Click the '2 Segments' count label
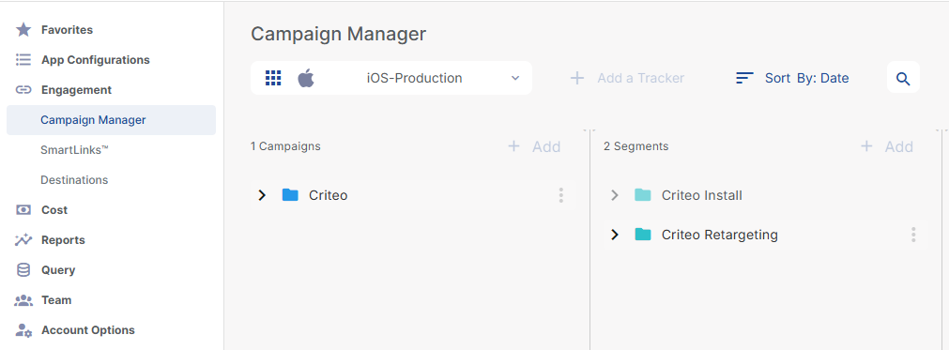The image size is (949, 350). (x=636, y=146)
